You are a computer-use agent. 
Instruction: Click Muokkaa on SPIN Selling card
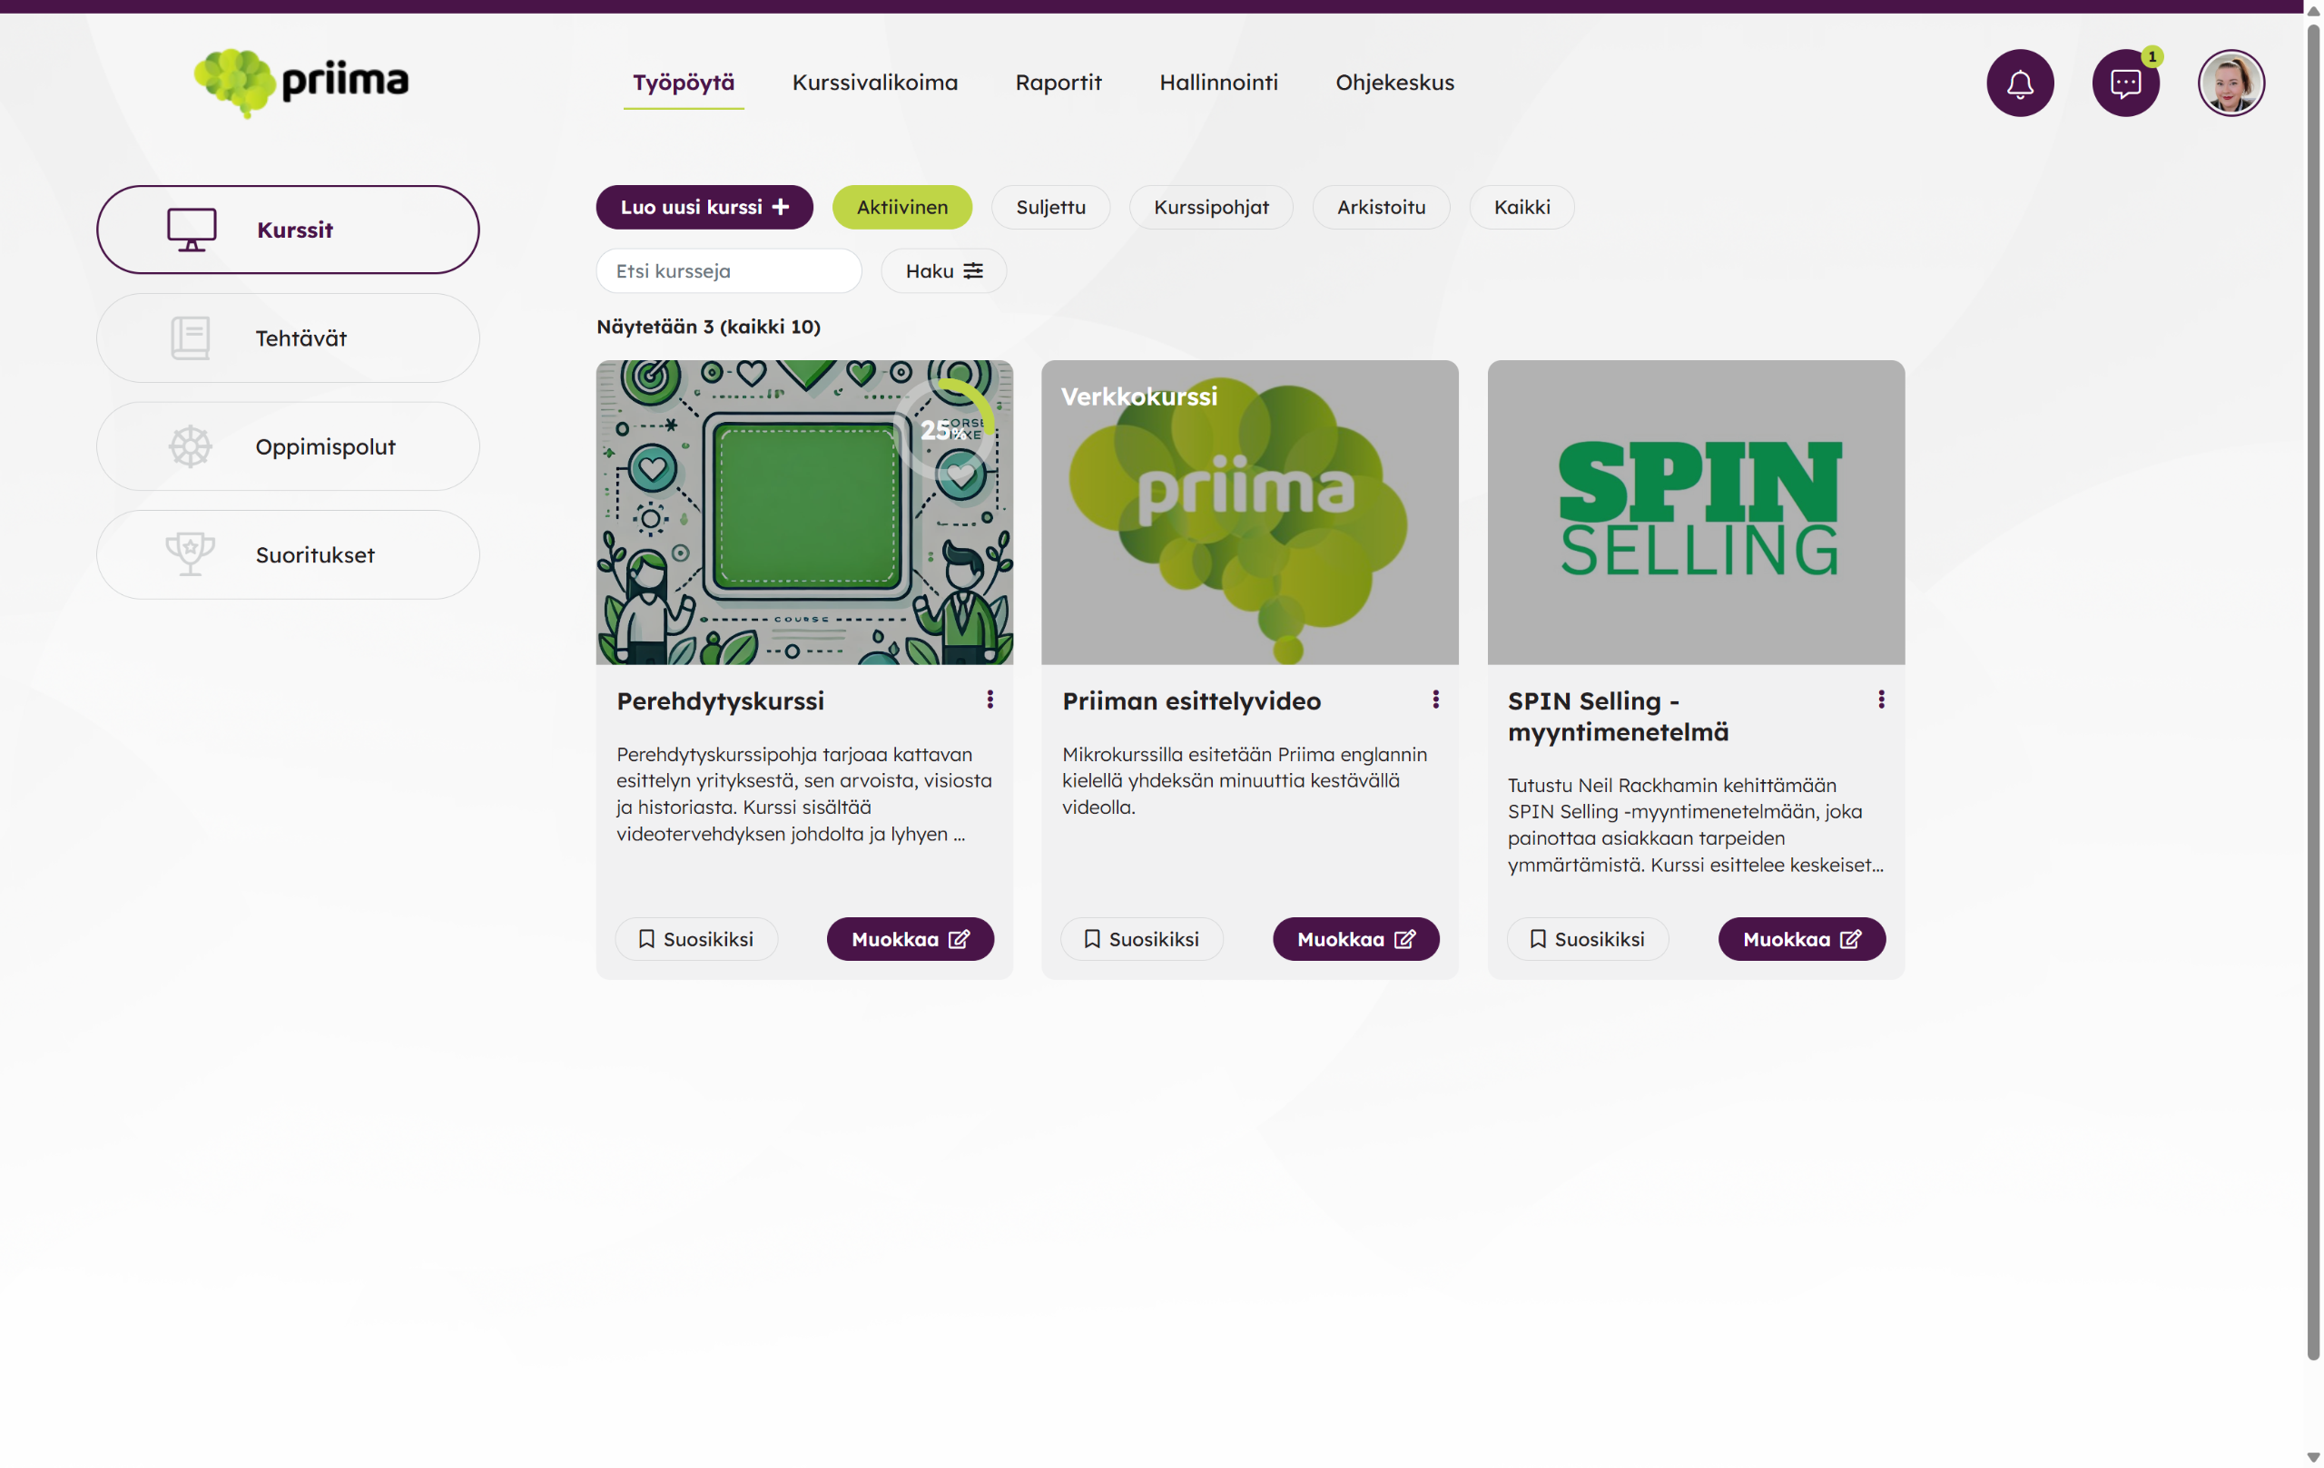point(1801,938)
